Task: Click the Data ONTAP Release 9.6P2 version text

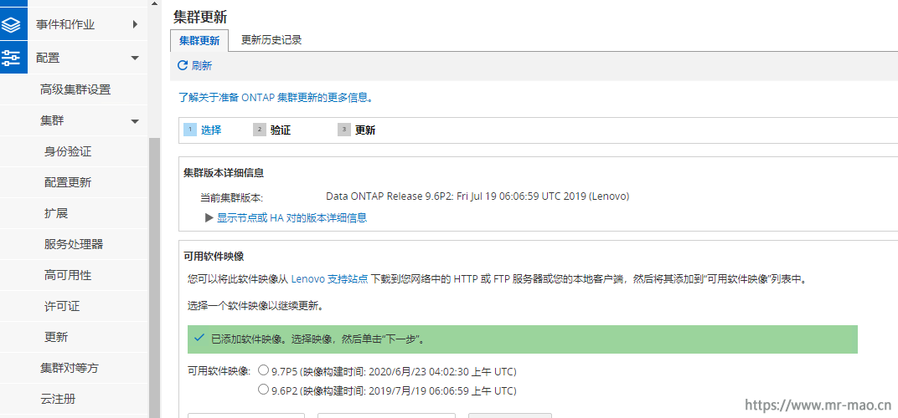Action: [477, 196]
